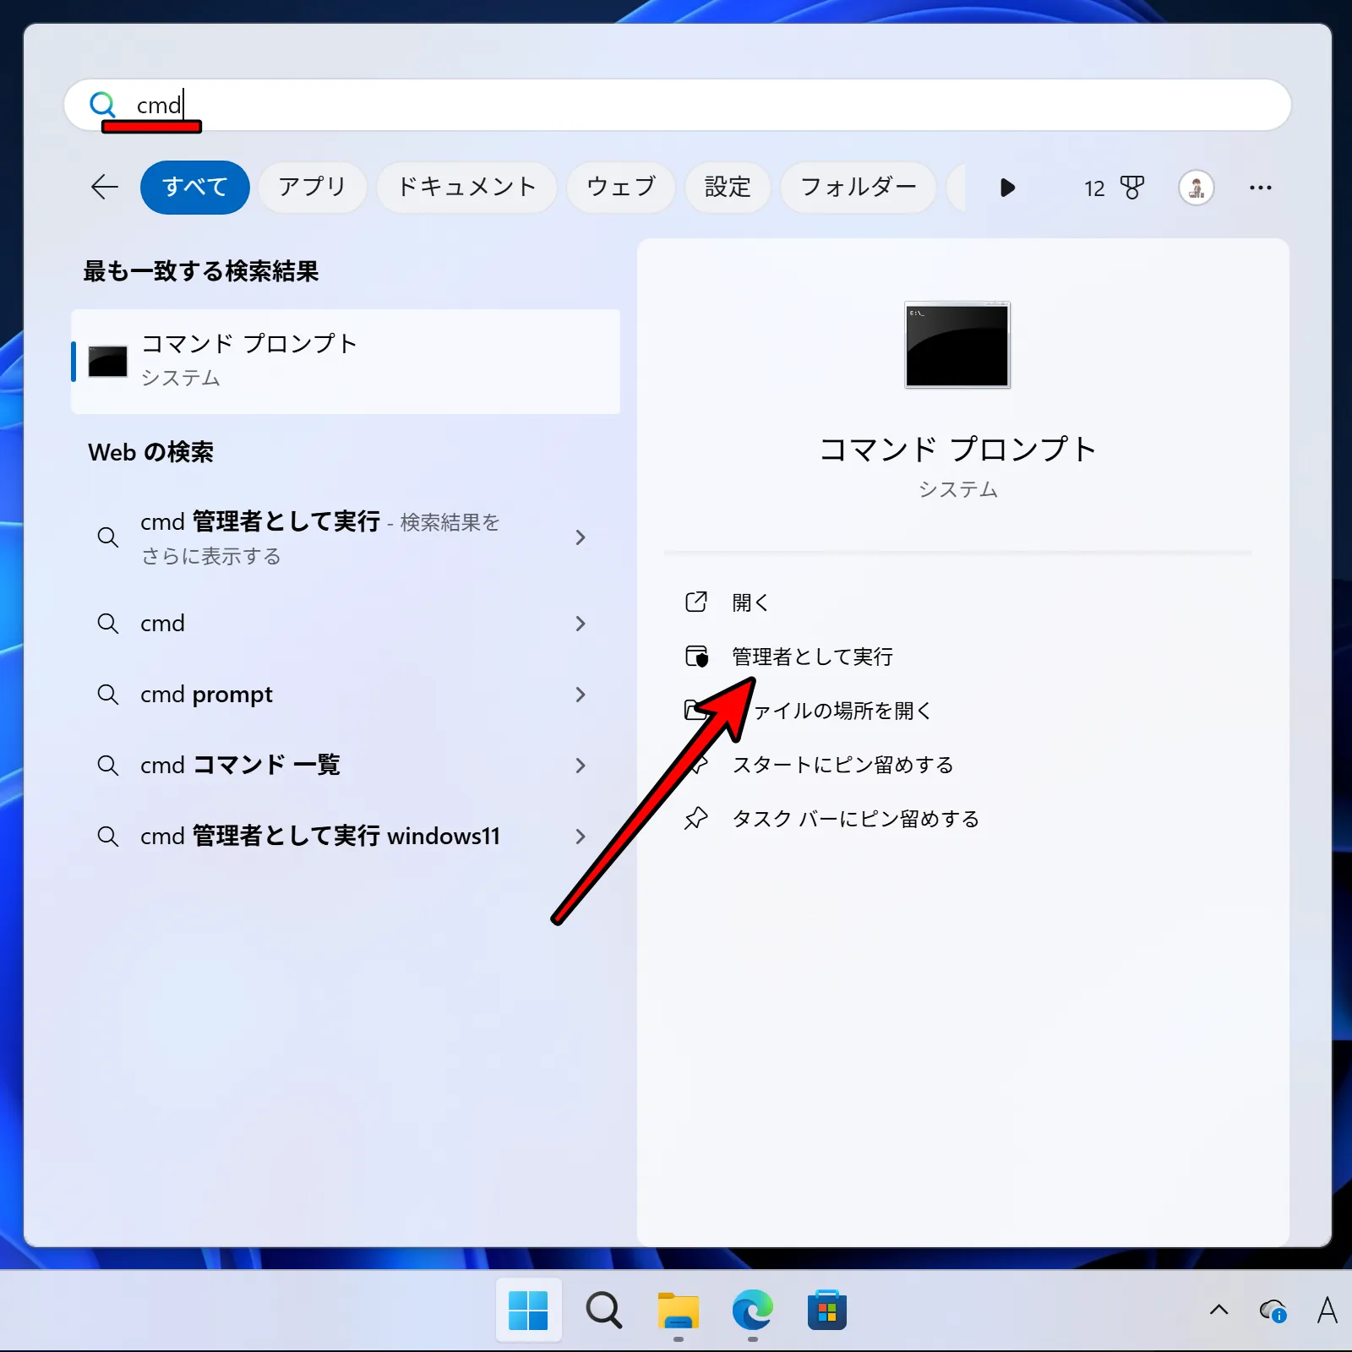Screen dimensions: 1352x1352
Task: Click the Start button on the taskbar
Action: 529,1311
